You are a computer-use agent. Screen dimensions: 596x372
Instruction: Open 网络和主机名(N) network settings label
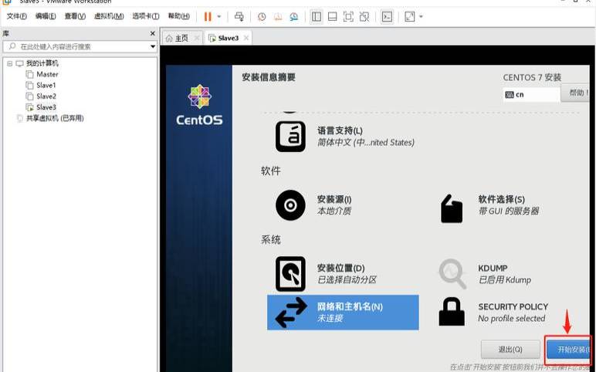pos(350,306)
